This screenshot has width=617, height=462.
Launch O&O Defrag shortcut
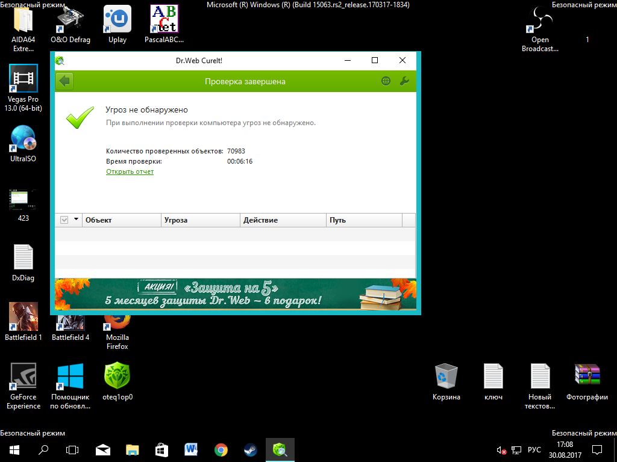point(70,24)
